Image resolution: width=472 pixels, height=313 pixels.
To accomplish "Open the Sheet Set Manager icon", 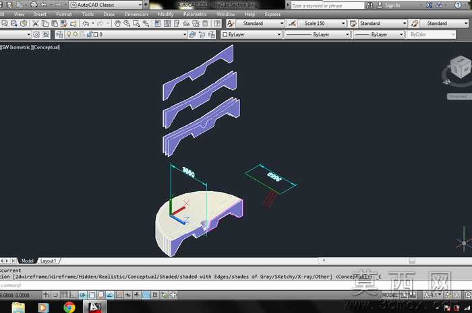I will click(x=186, y=24).
